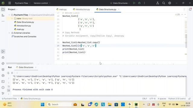Open PyCharm from the taskbar
The image size is (193, 108).
pos(136,104)
